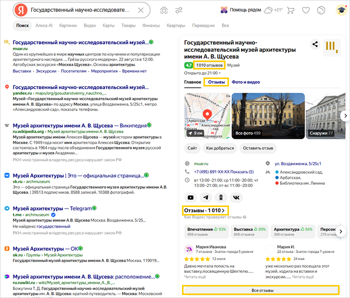This screenshot has width=350, height=298.
Task: Click the Yandex logo in search bar
Action: click(x=21, y=10)
